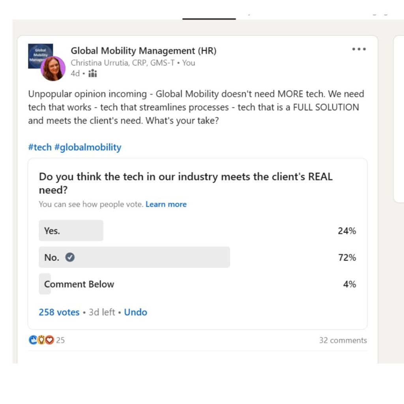Open Global Mobility Management (HR) group page
Image resolution: width=404 pixels, height=404 pixels.
click(143, 51)
